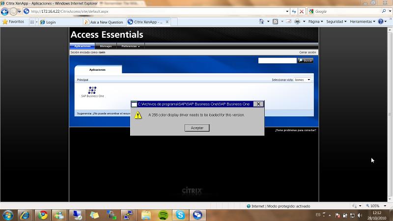
Task: Expand the Preferencias menu
Action: click(x=130, y=46)
